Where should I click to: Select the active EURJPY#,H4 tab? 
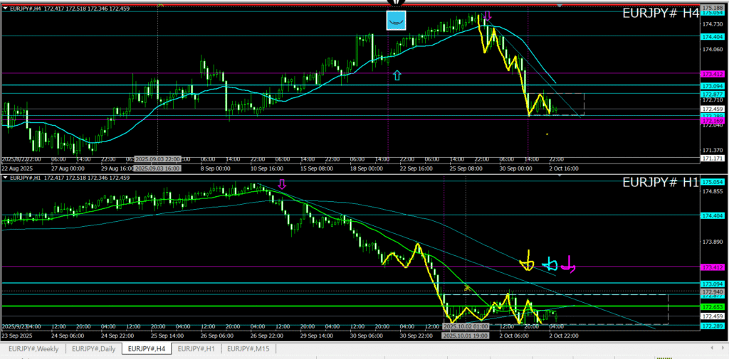coord(147,348)
